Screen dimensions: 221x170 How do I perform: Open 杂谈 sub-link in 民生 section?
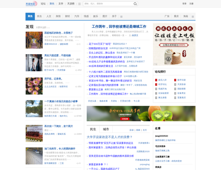pos(131,130)
